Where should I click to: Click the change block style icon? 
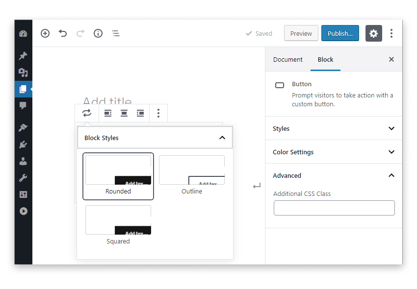click(x=87, y=113)
